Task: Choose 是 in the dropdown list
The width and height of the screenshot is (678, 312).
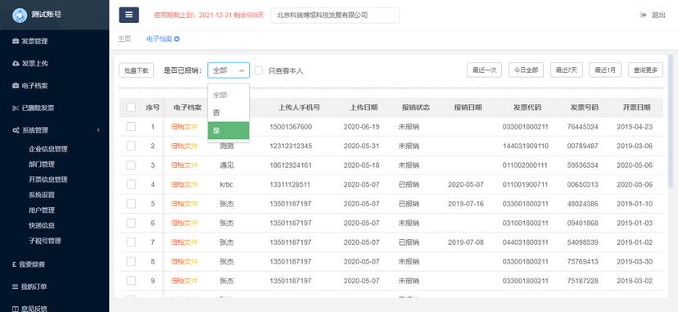Action: pyautogui.click(x=228, y=130)
